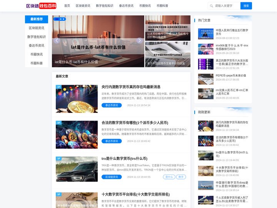Open 区块链资讯 in top navigation
The width and height of the screenshot is (277, 208).
pos(83,6)
